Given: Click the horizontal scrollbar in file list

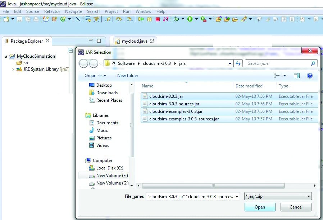Looking at the screenshot, I should (x=213, y=186).
